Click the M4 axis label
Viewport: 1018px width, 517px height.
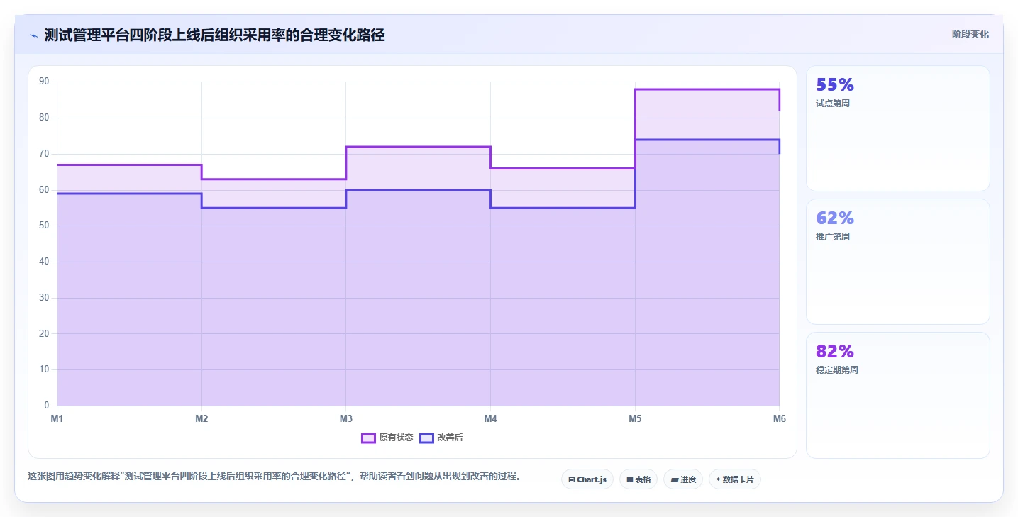[490, 418]
